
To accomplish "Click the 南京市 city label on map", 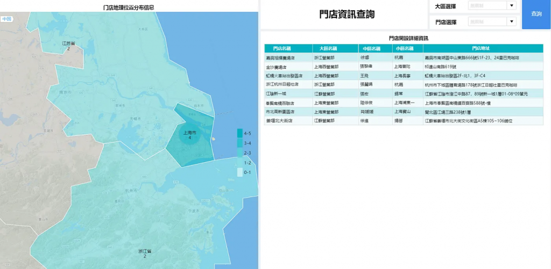I will coord(66,92).
